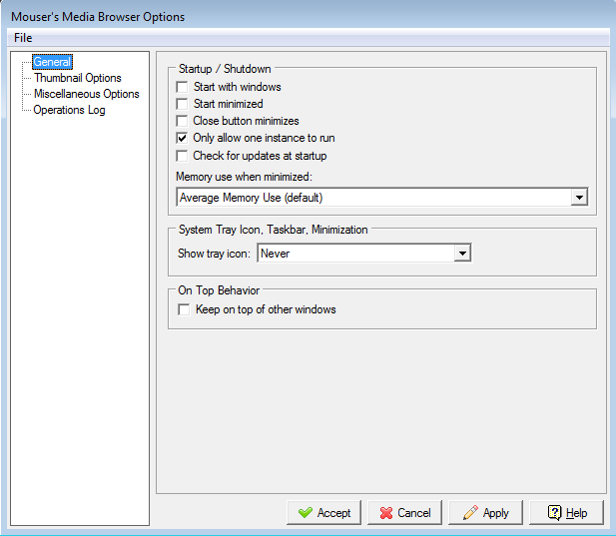The width and height of the screenshot is (616, 536).
Task: Click the Average Memory Use (default) combo box
Action: point(381,197)
